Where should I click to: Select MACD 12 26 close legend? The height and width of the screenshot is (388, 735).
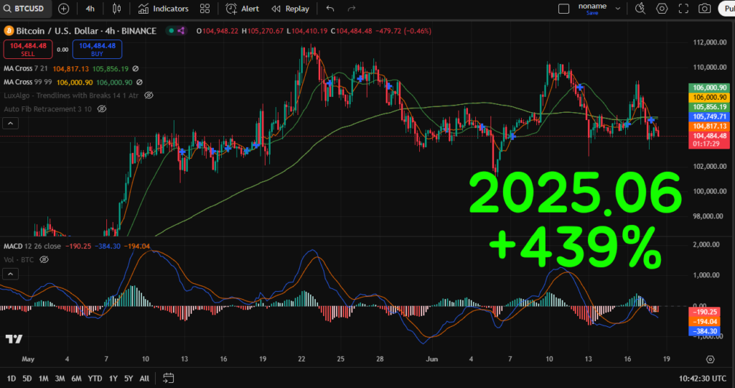click(32, 246)
